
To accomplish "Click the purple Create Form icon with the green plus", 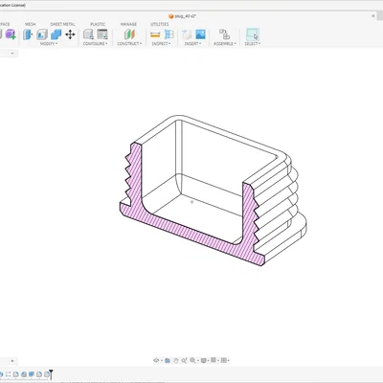I will tap(11, 34).
